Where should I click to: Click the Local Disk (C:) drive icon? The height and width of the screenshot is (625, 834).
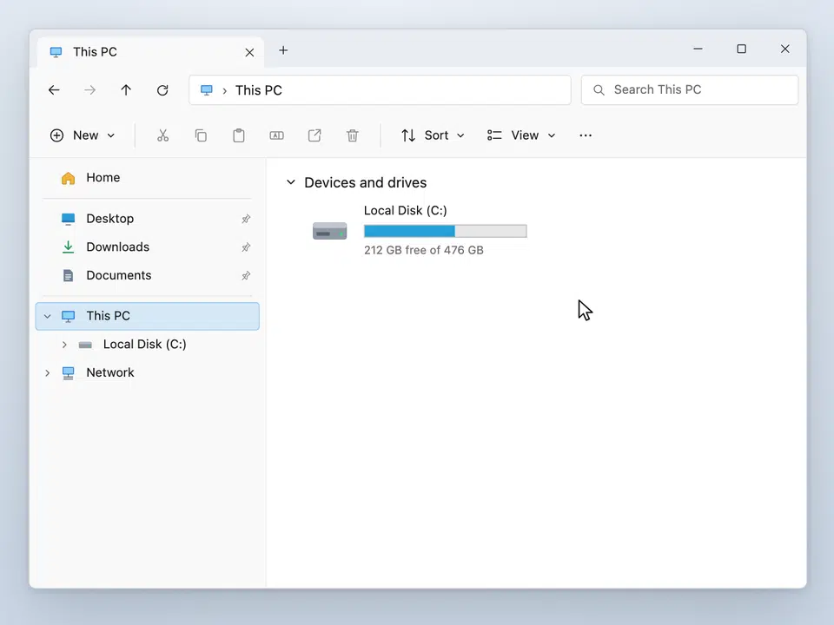tap(330, 231)
